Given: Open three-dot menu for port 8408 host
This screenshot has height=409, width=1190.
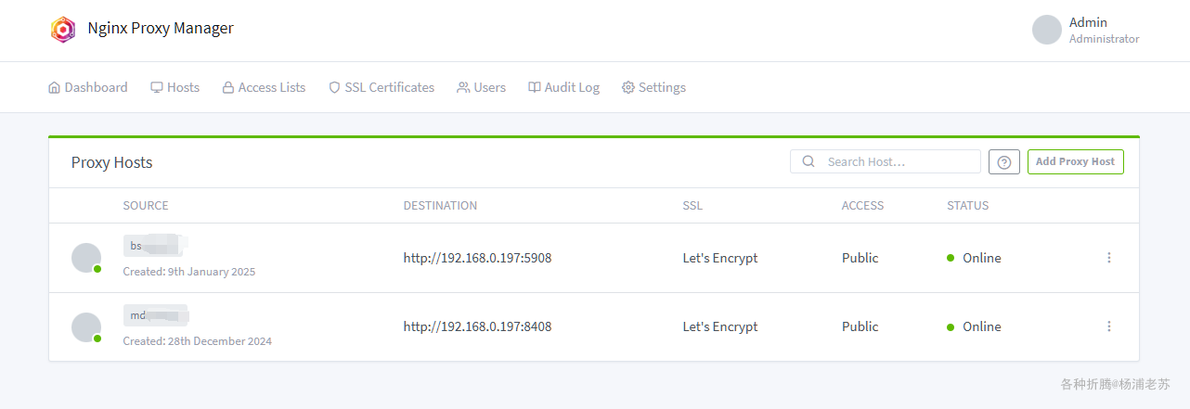Looking at the screenshot, I should (x=1108, y=326).
